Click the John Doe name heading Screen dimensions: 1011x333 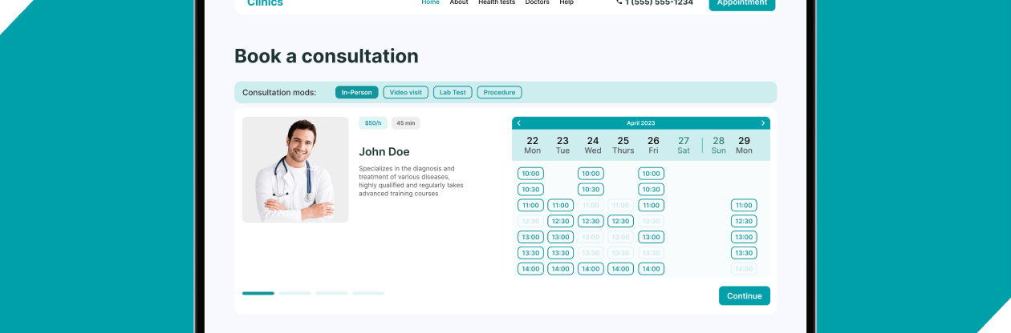(384, 152)
